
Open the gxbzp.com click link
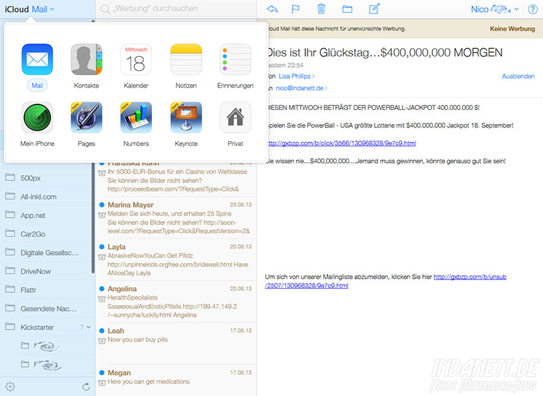(x=341, y=143)
